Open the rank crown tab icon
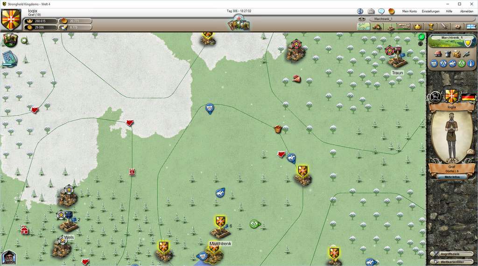The height and width of the screenshot is (266, 478). [x=417, y=27]
